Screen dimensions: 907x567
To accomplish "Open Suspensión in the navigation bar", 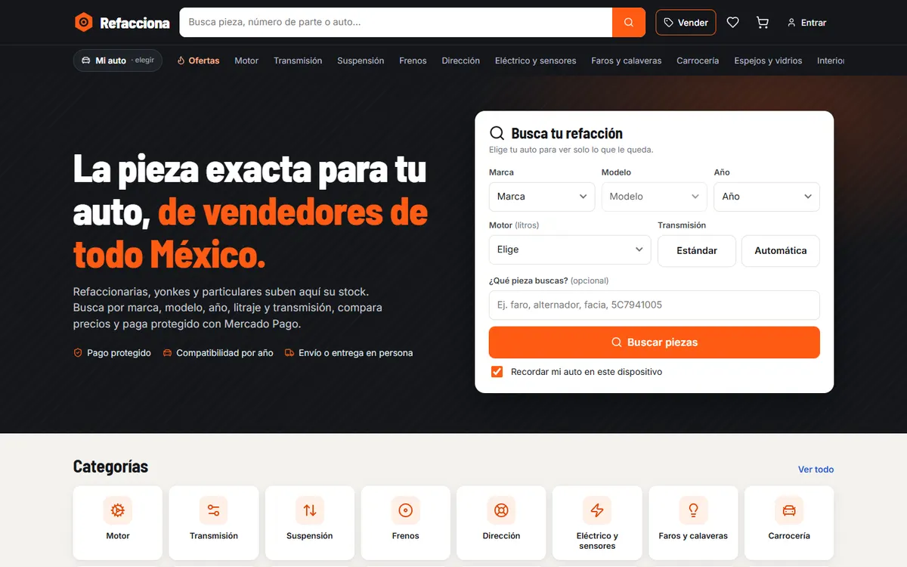I will click(361, 60).
